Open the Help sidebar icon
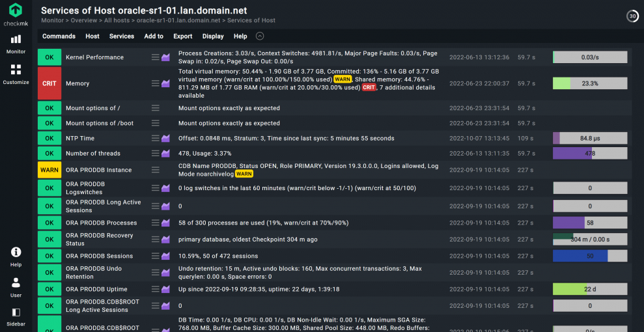The width and height of the screenshot is (644, 332). click(16, 256)
